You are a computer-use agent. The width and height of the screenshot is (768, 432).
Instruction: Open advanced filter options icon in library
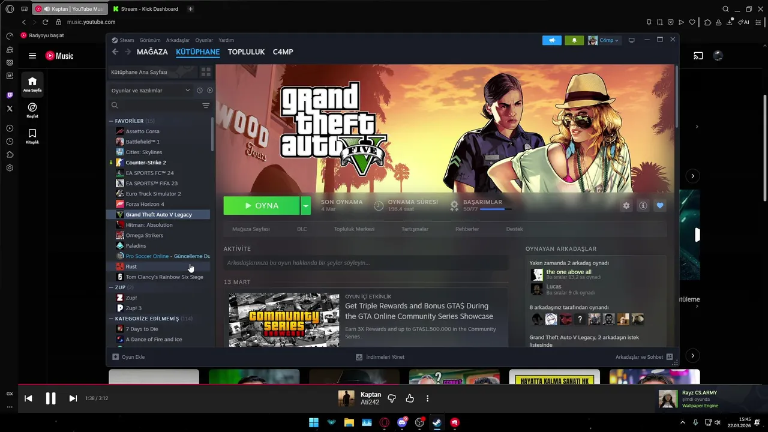[x=206, y=106]
